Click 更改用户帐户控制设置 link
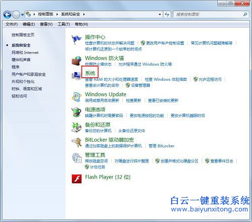252x222 pixels. coord(165,43)
